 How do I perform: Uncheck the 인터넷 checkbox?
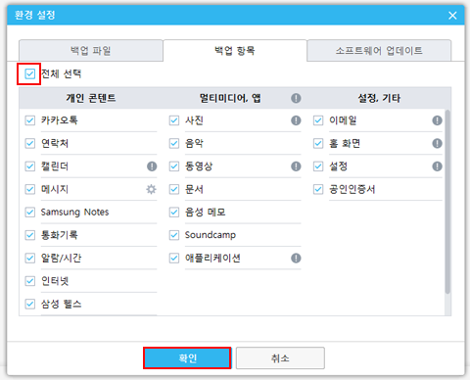(30, 281)
